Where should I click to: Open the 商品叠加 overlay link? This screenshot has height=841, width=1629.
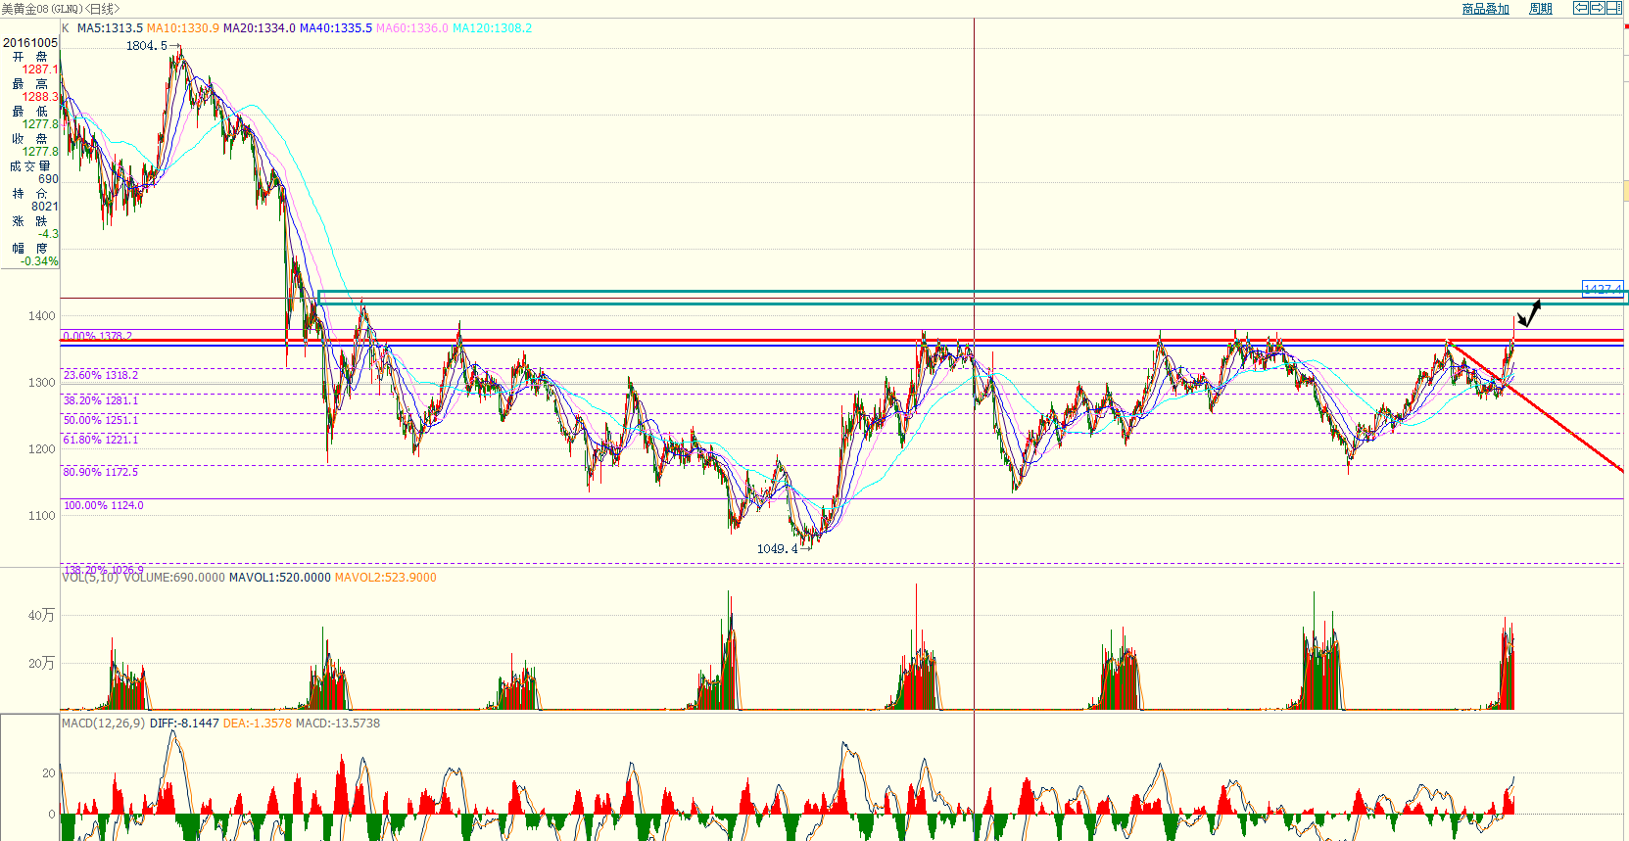pos(1485,9)
